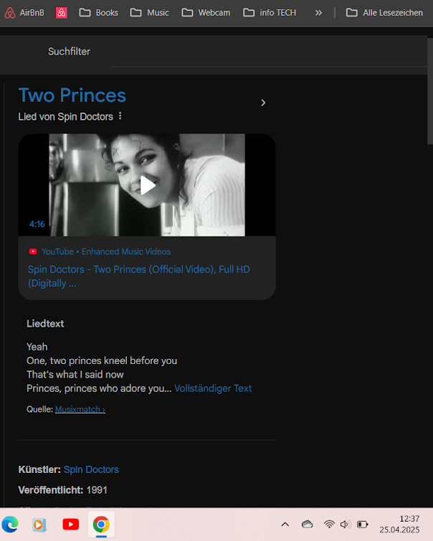433x541 pixels.
Task: Open the pink Airbnb icon bookmark
Action: [x=62, y=13]
